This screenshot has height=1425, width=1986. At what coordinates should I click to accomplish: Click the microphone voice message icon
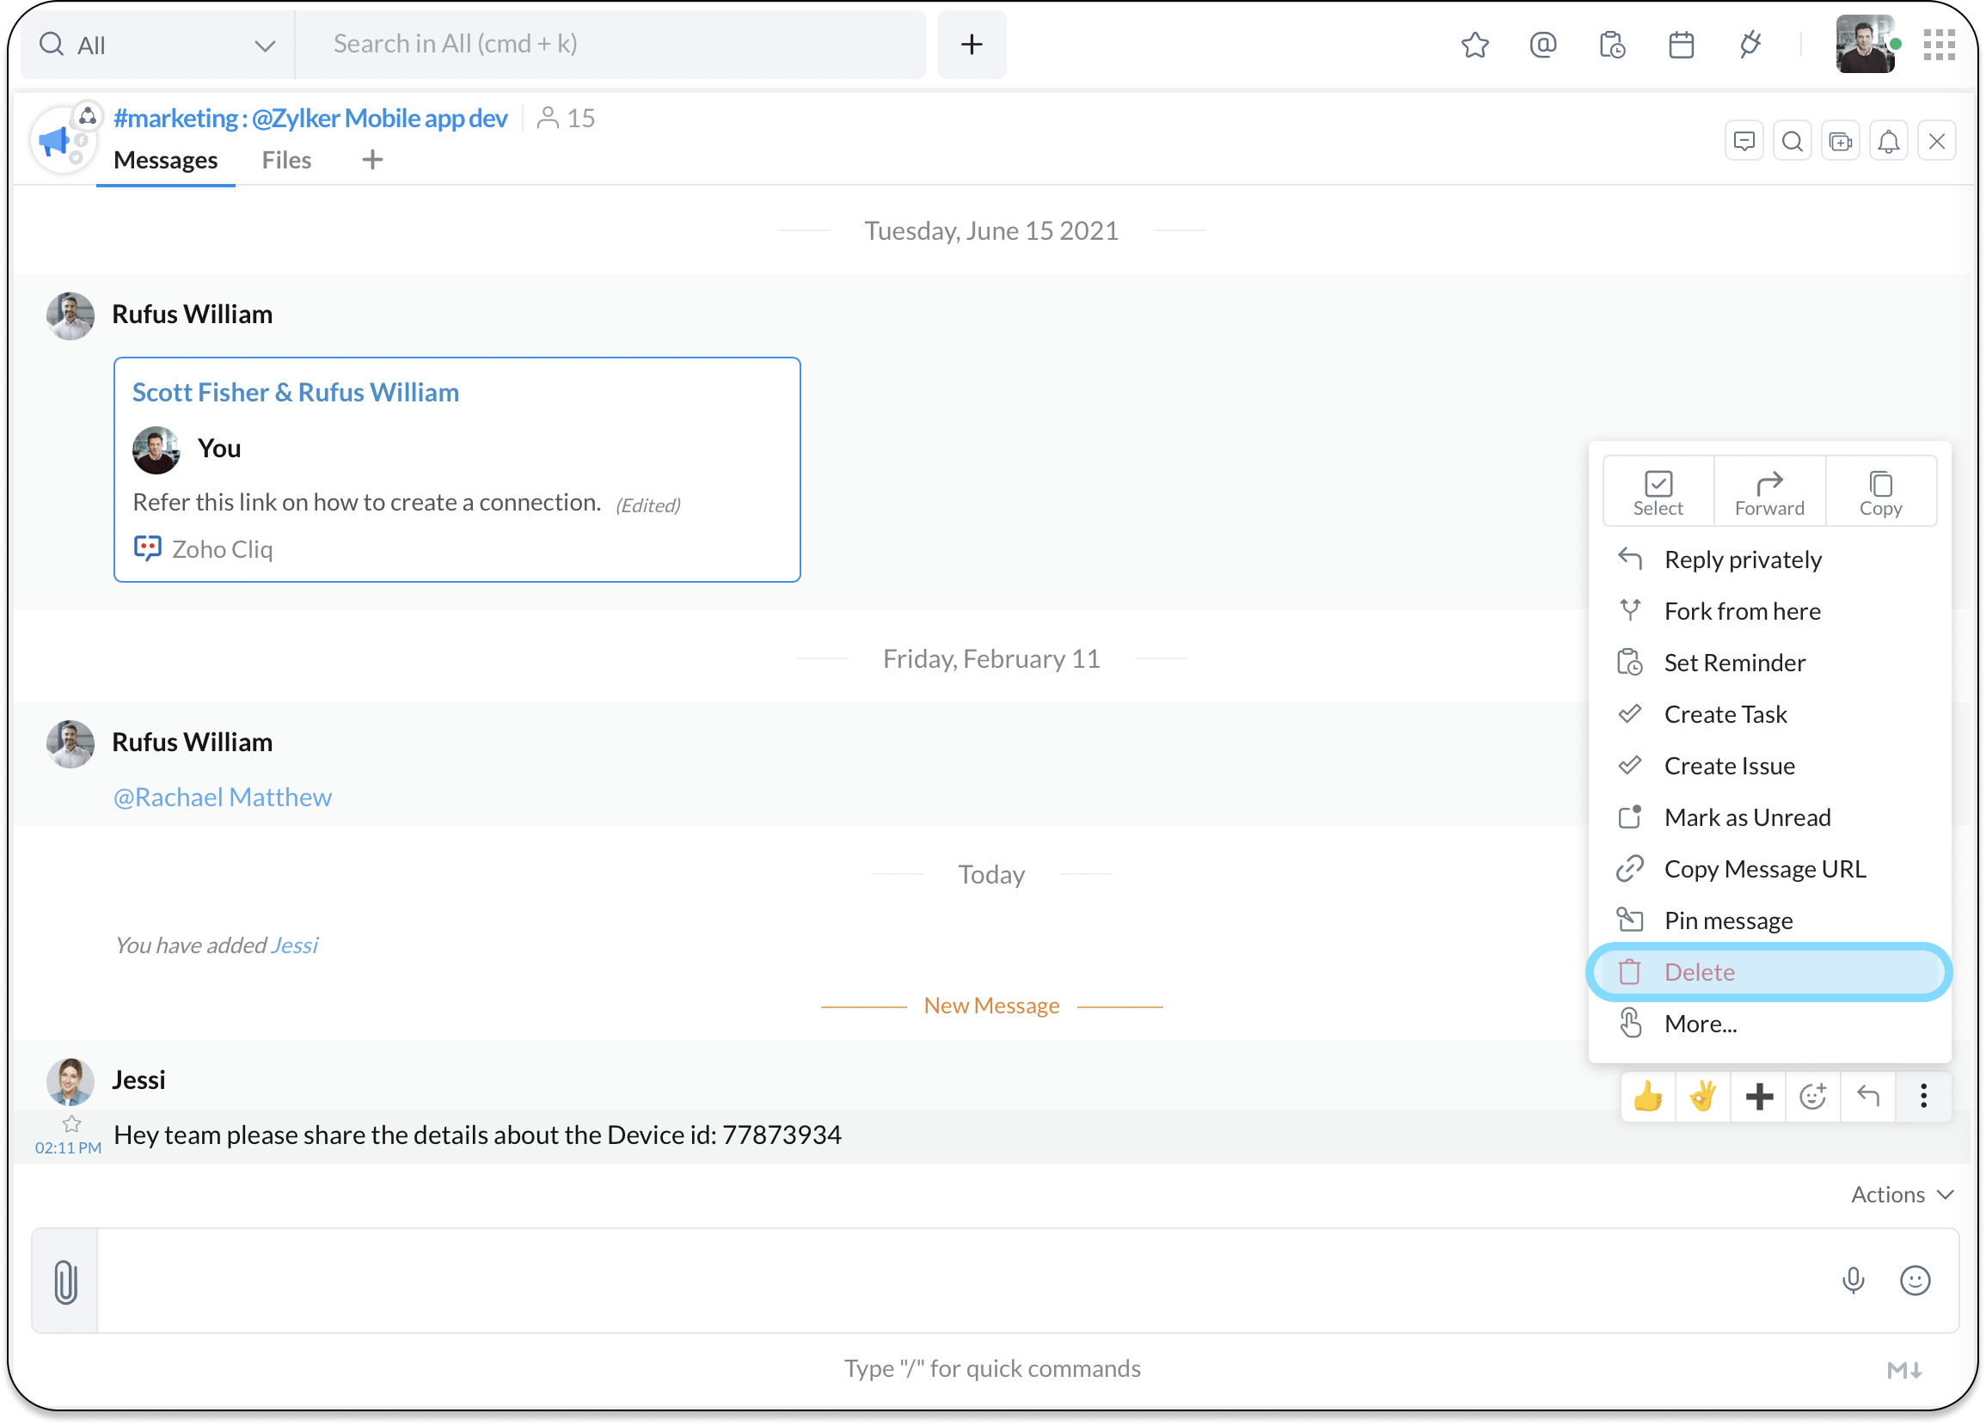click(1853, 1281)
